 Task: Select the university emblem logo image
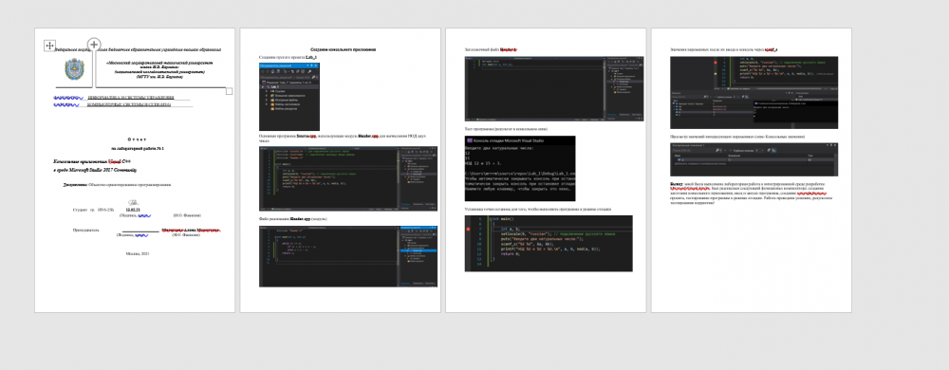click(x=74, y=70)
